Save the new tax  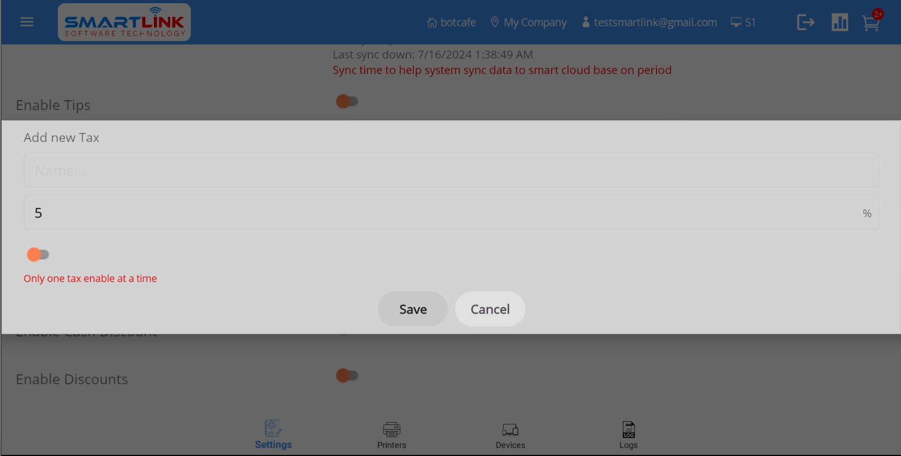coord(413,309)
